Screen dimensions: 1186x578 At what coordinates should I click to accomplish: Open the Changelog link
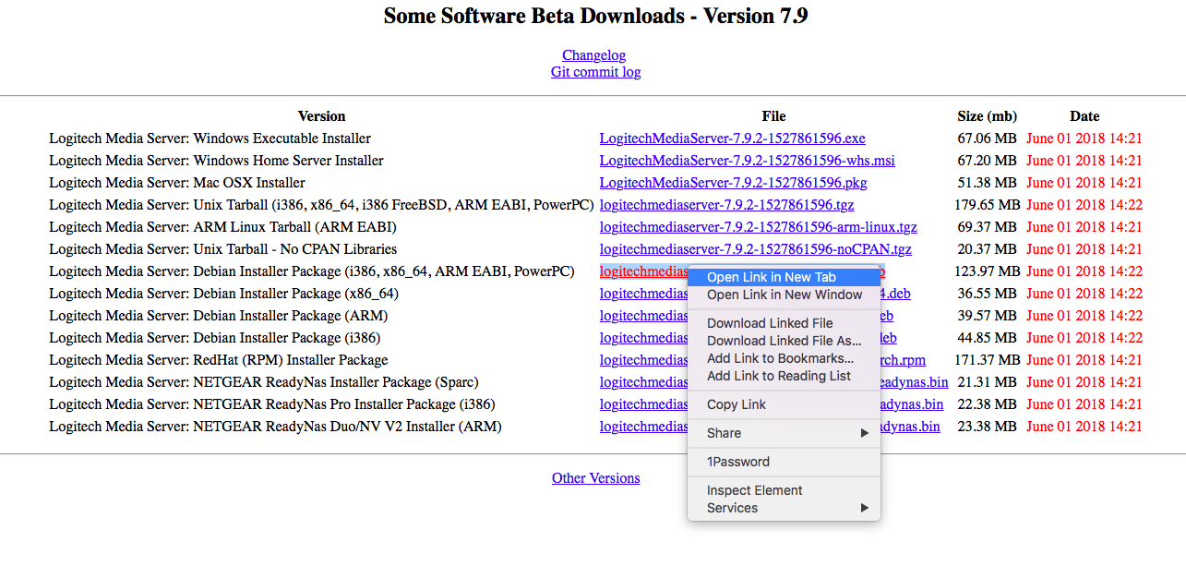coord(594,55)
